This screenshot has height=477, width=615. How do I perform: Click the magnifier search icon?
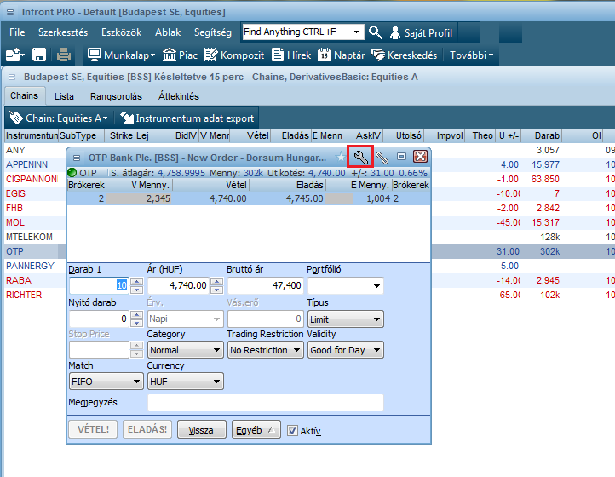(x=376, y=32)
